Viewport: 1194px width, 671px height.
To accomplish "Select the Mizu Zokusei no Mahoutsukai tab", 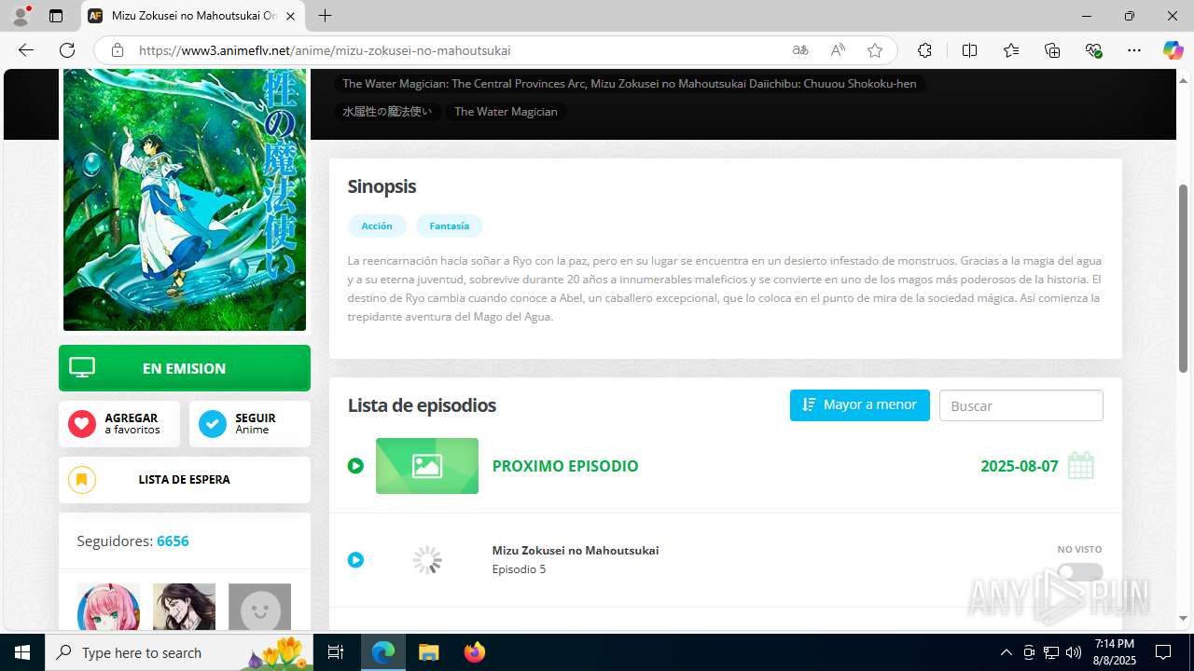I will tap(193, 16).
